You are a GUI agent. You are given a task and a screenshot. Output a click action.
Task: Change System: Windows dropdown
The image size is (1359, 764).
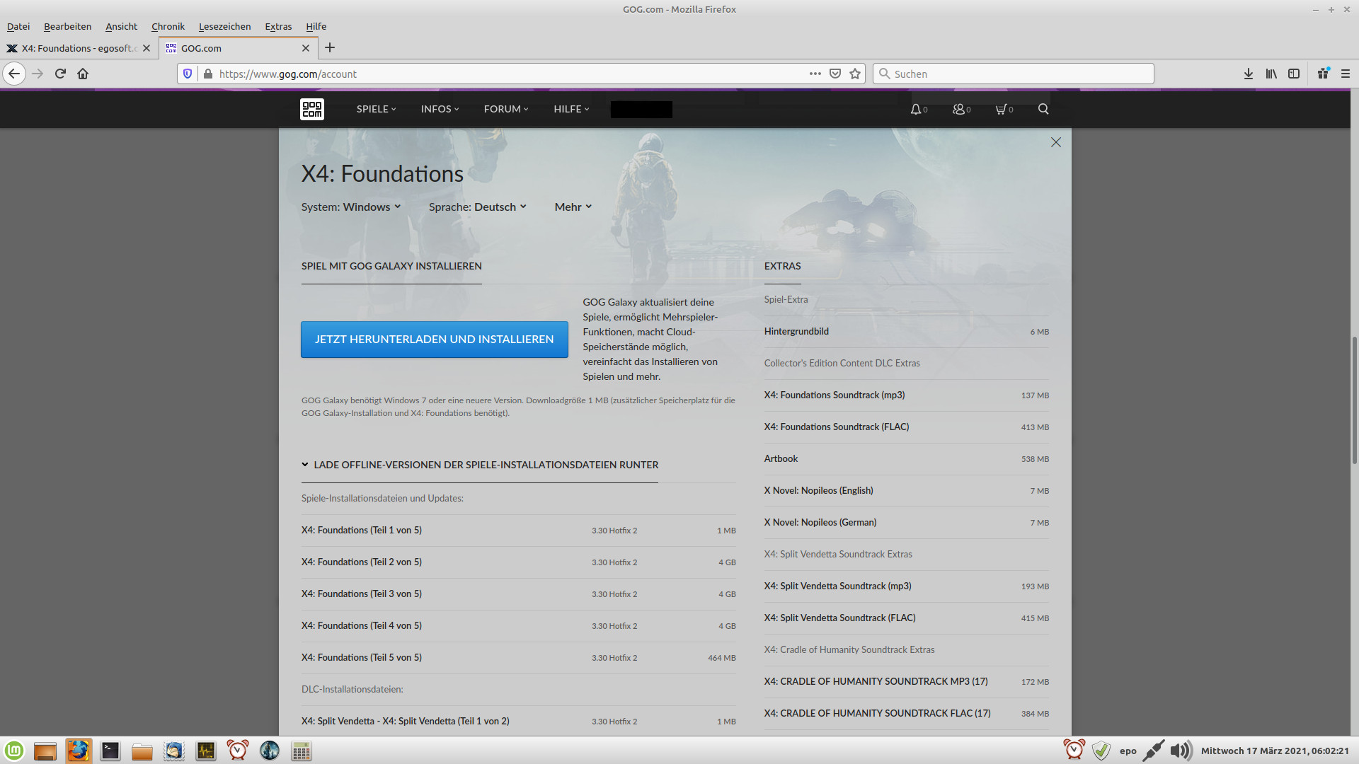point(351,207)
